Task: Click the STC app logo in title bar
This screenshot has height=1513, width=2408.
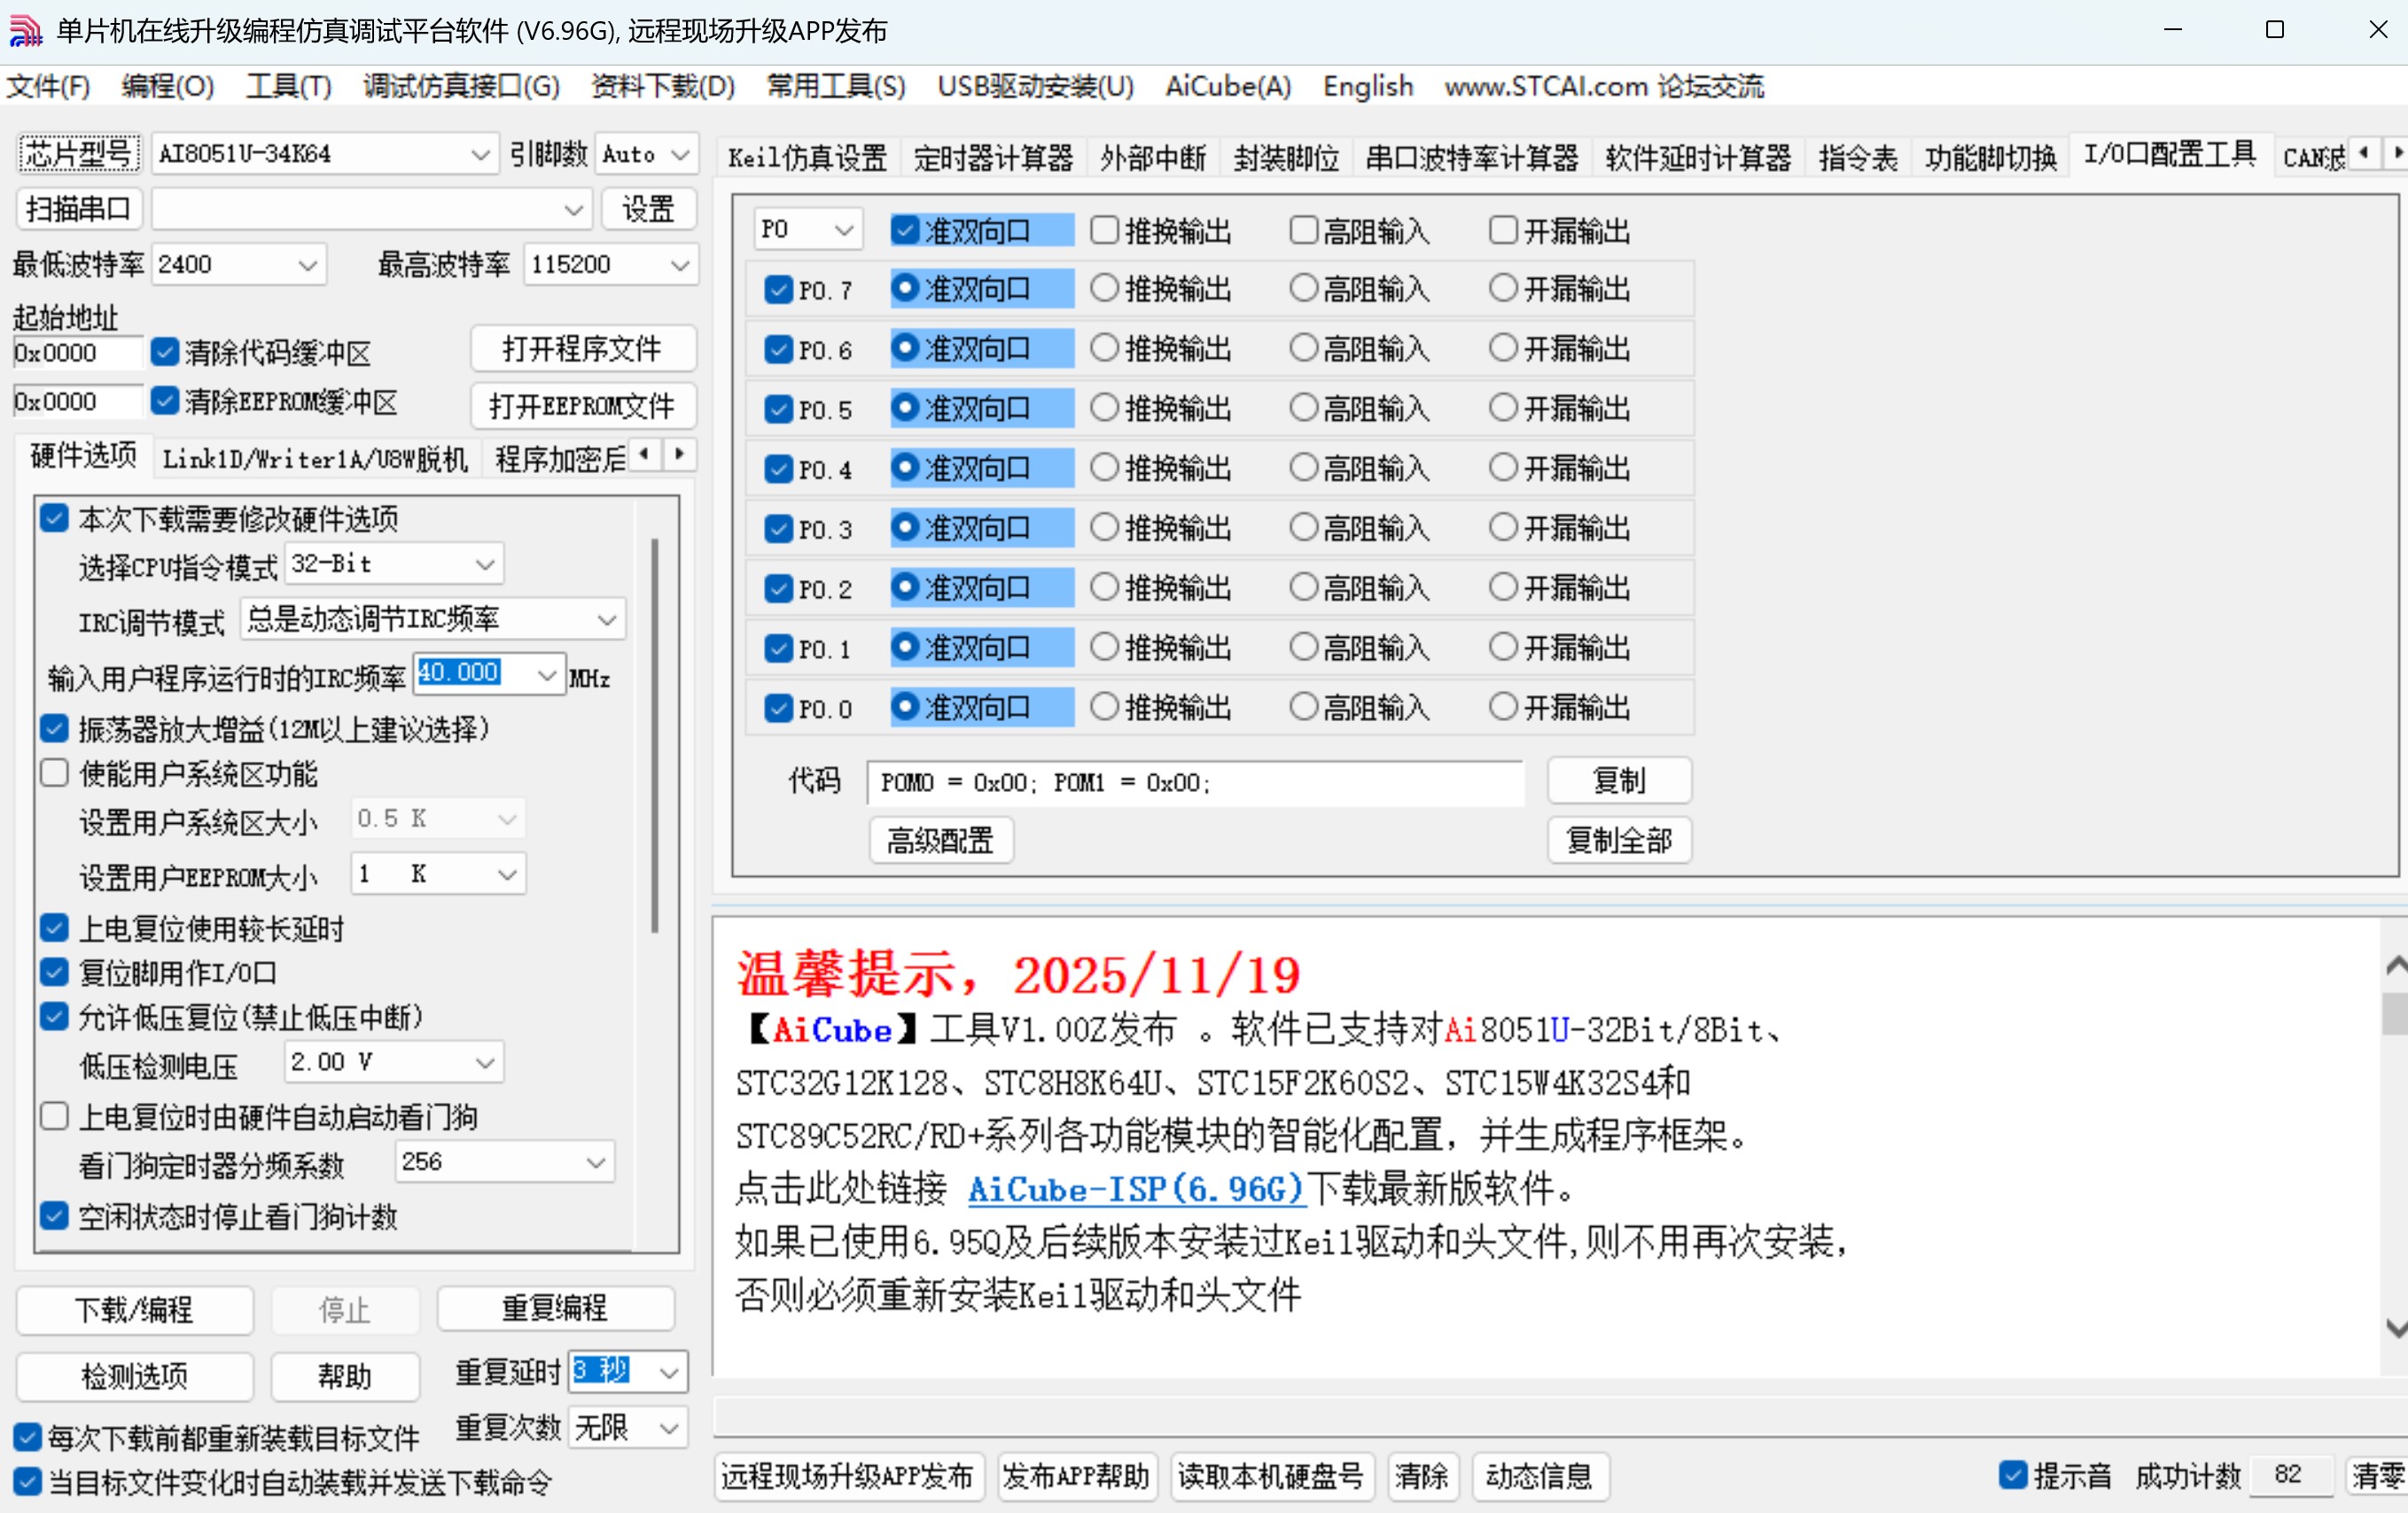Action: point(25,30)
